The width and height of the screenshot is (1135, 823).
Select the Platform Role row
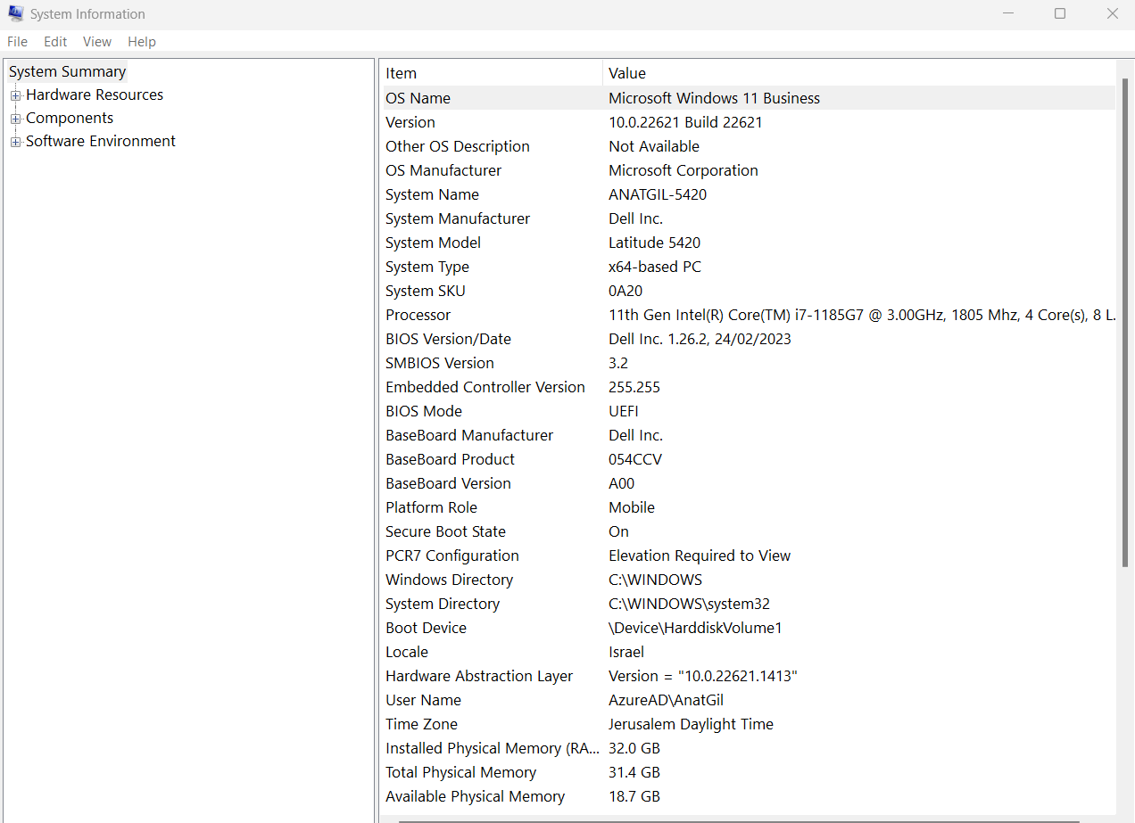pyautogui.click(x=750, y=507)
